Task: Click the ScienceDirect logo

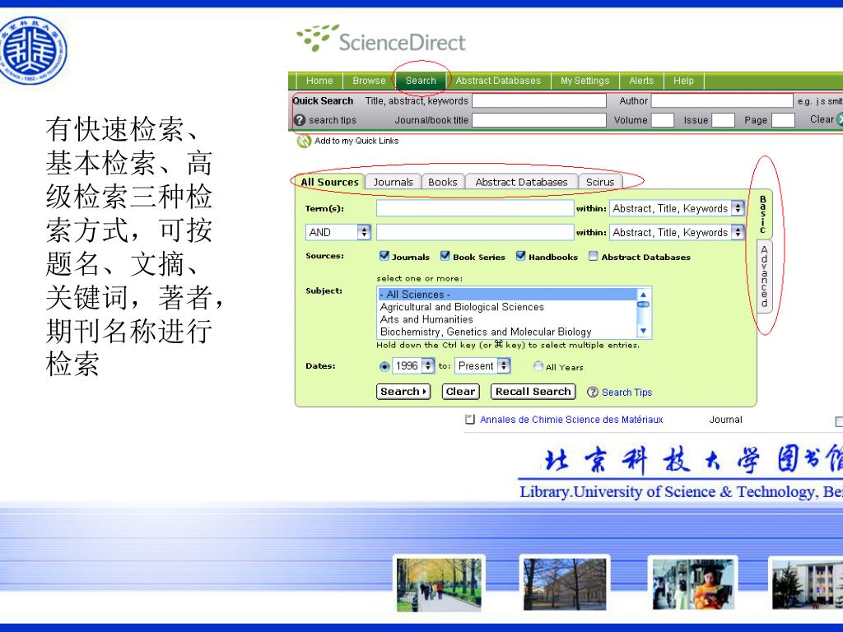Action: click(380, 39)
